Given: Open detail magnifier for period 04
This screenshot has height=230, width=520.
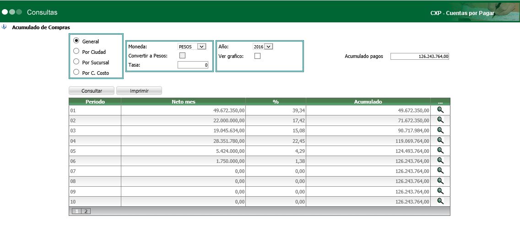Looking at the screenshot, I should [x=440, y=140].
